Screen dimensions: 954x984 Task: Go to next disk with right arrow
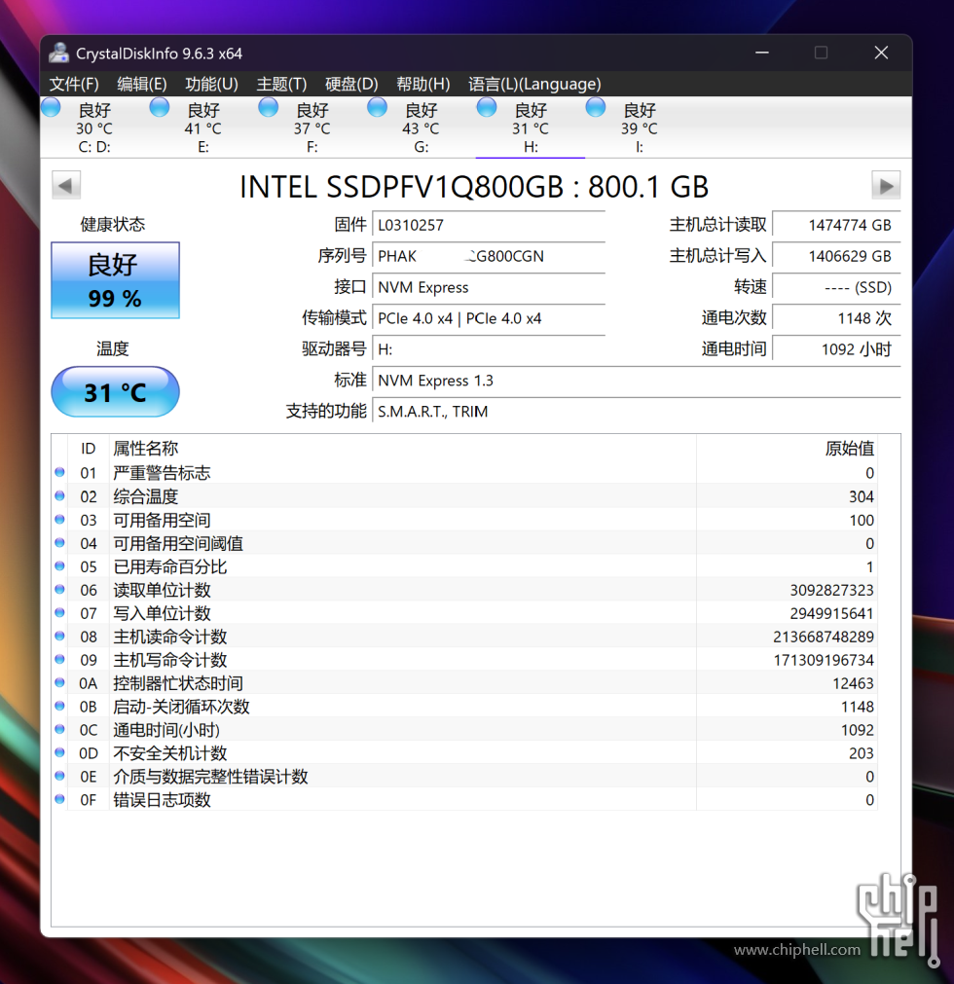point(886,185)
